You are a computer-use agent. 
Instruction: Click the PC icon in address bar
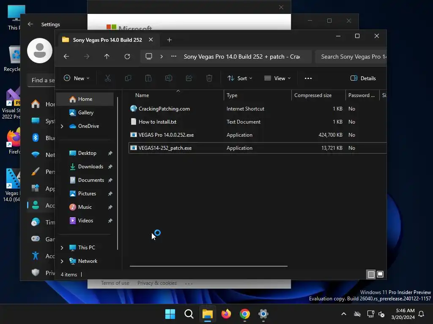pos(149,57)
